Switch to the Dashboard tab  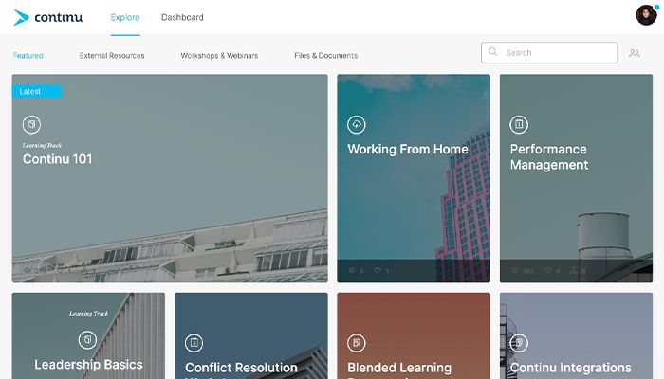pos(182,17)
